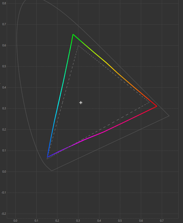183x223 pixels.
Task: Click the 0.8 label on the y-axis
Action: pos(4,3)
